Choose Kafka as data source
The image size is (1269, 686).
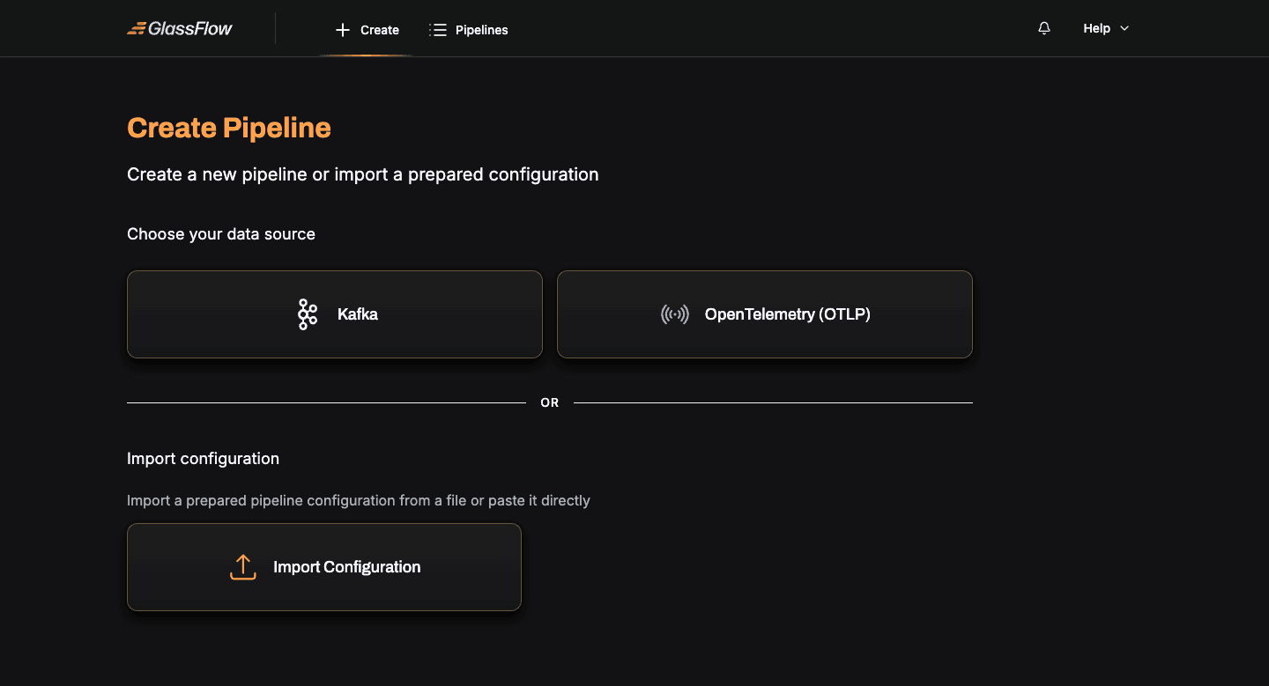335,314
